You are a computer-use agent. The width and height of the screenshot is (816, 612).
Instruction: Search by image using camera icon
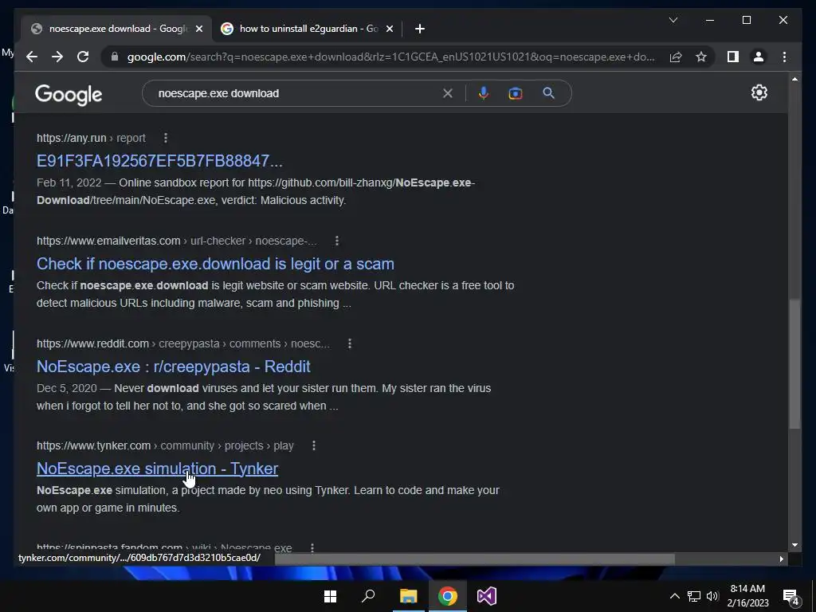click(516, 93)
